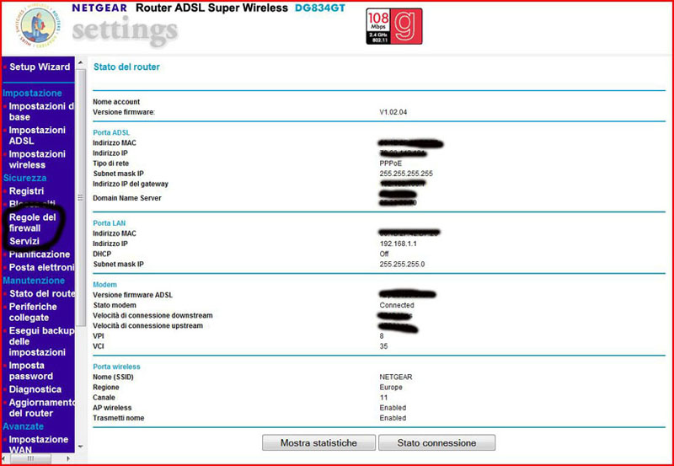Open the Setup Wizard menu item
This screenshot has width=674, height=466.
(40, 67)
